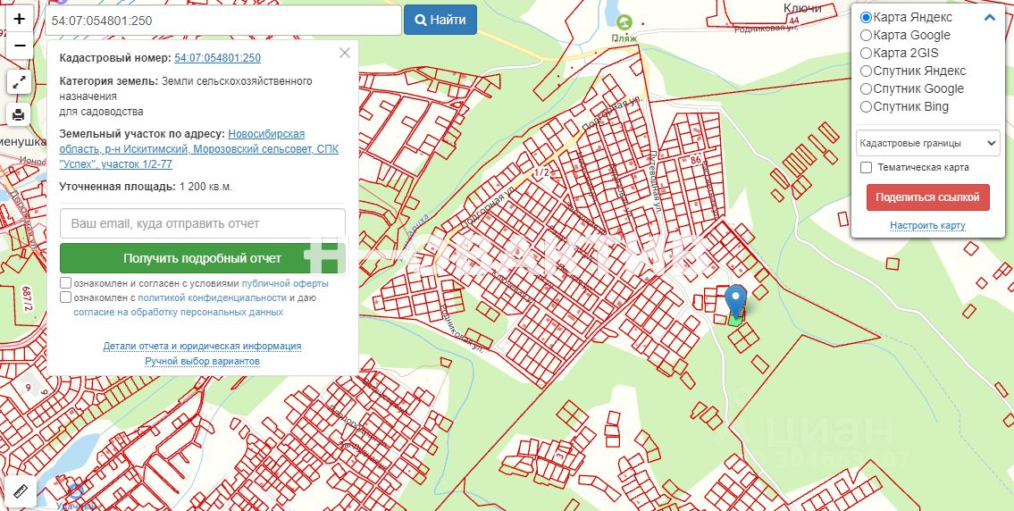Click the Категория земель label text
The height and width of the screenshot is (511, 1014).
[x=109, y=81]
